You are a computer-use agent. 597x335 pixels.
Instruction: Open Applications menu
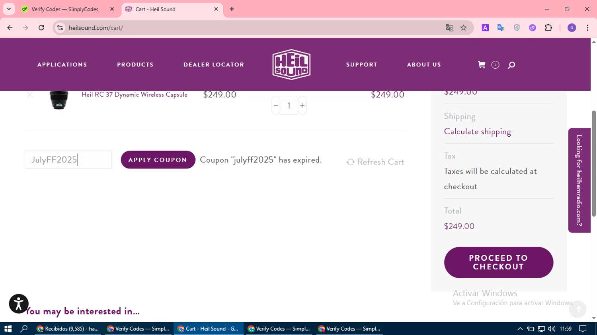pos(62,65)
